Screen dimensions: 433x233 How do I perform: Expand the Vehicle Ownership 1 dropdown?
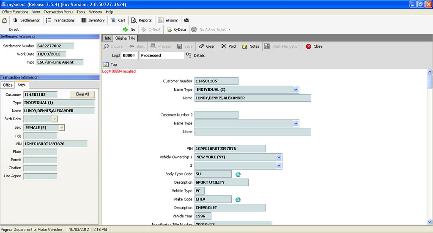pos(279,157)
